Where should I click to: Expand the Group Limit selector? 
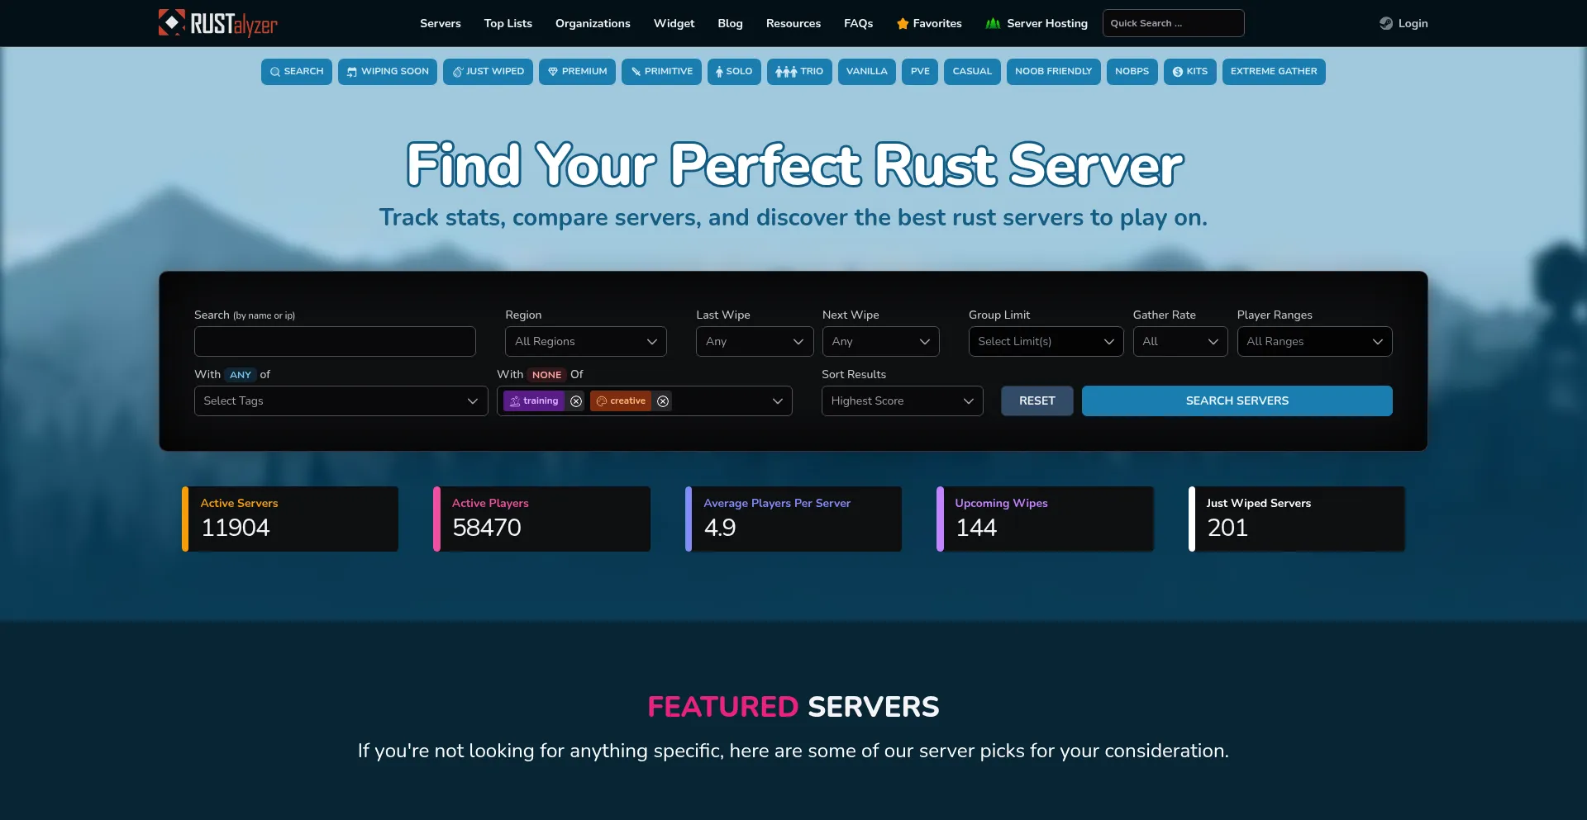1046,342
